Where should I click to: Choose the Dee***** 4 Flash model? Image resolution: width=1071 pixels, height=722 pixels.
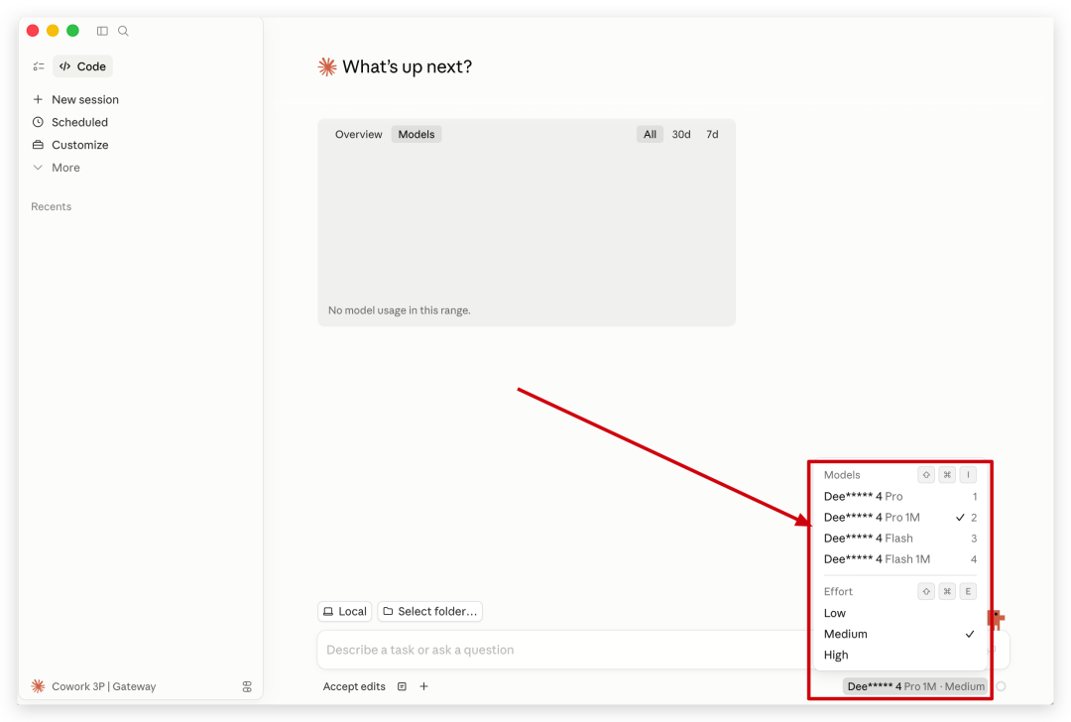(x=869, y=539)
